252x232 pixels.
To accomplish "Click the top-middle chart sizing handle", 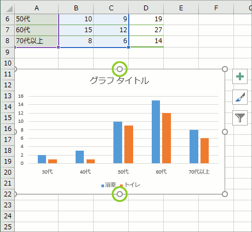I will [x=119, y=69].
